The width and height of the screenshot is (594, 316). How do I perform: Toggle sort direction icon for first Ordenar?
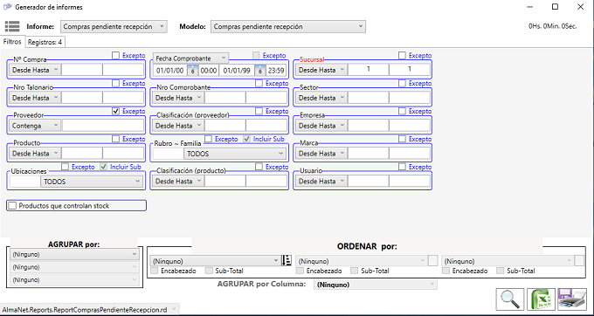coord(287,260)
